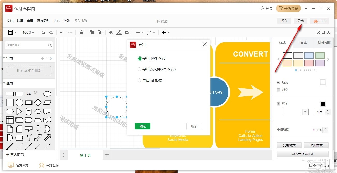
Task: Click 确定 to confirm export
Action: [143, 126]
